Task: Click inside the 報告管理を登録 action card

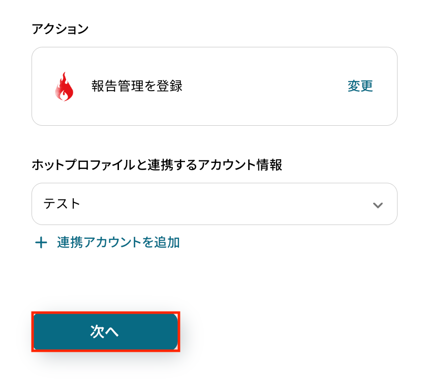Action: [x=215, y=87]
